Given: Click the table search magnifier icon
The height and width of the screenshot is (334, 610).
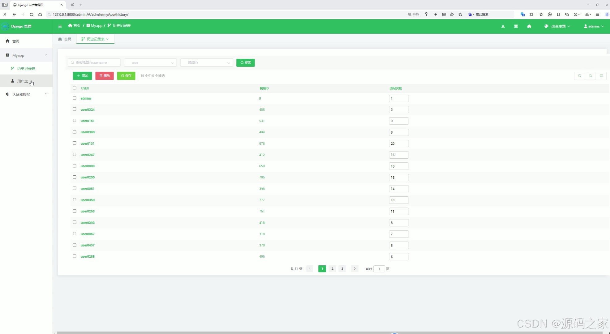Looking at the screenshot, I should (x=580, y=76).
